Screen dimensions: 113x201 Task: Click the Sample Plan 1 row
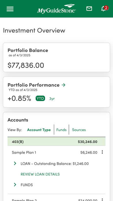coord(56,152)
